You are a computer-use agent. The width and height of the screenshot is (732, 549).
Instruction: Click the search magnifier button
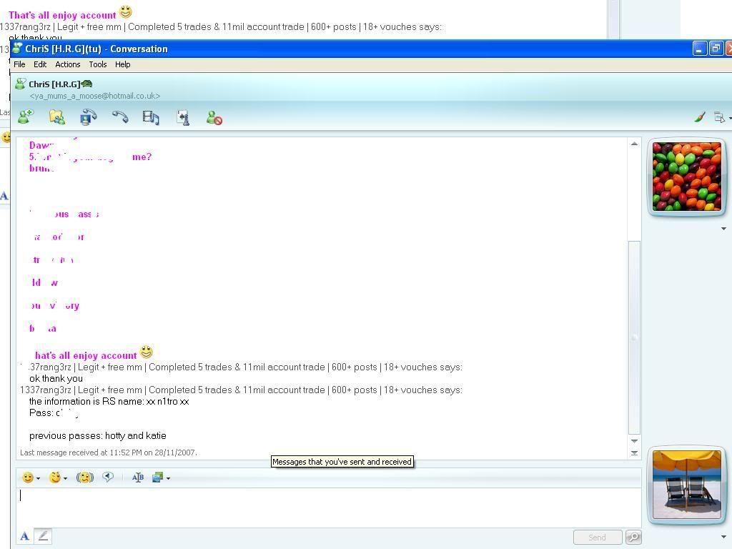633,538
